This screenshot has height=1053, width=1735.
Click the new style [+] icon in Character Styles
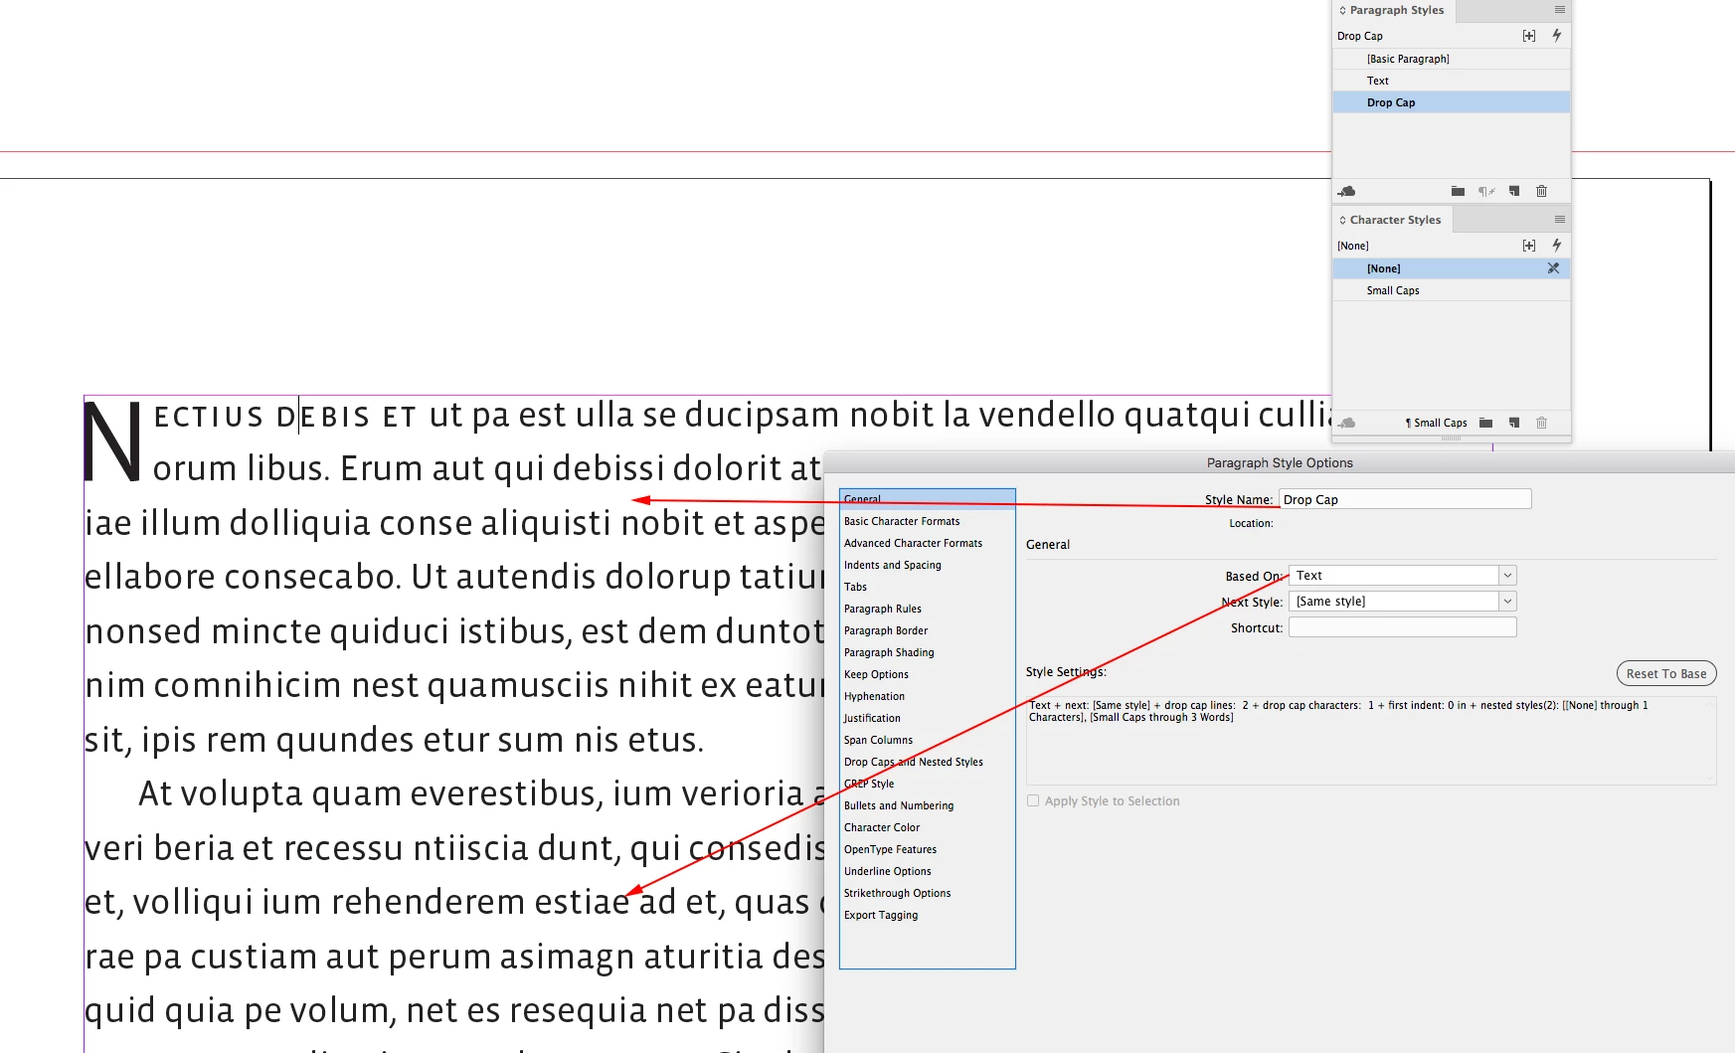1529,246
